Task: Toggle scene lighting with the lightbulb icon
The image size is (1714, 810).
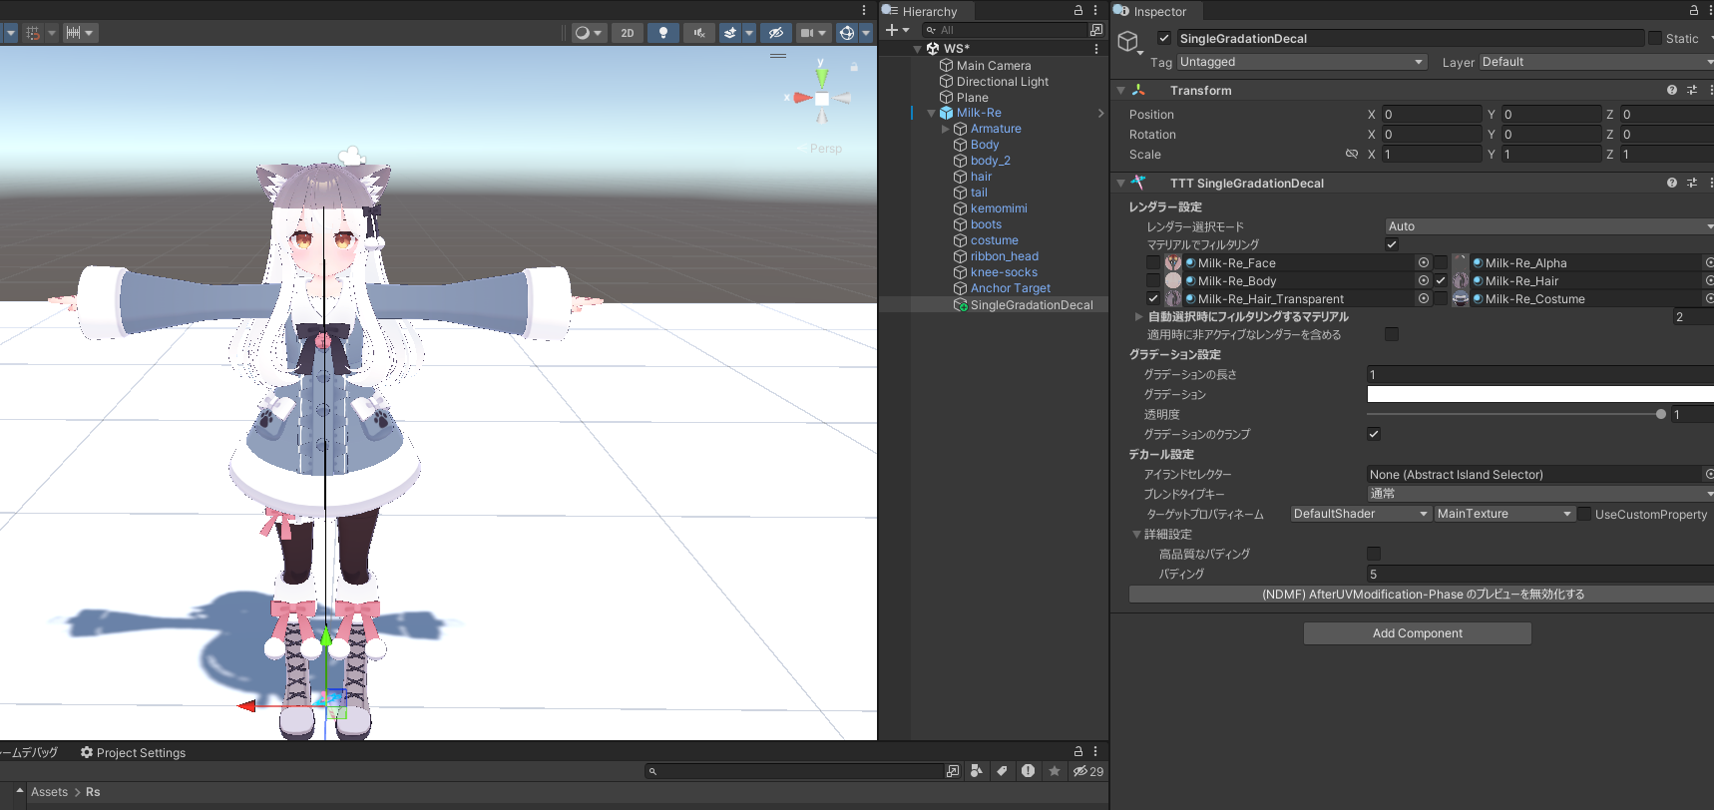Action: (663, 33)
